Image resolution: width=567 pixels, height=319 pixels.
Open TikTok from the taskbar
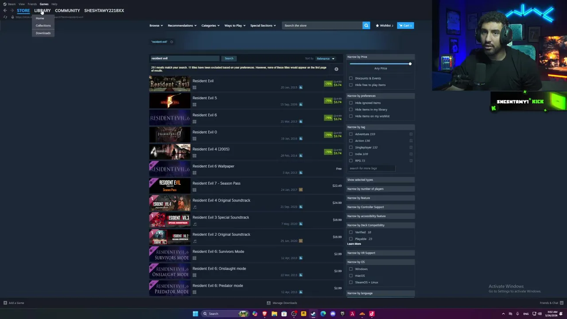[x=372, y=314]
